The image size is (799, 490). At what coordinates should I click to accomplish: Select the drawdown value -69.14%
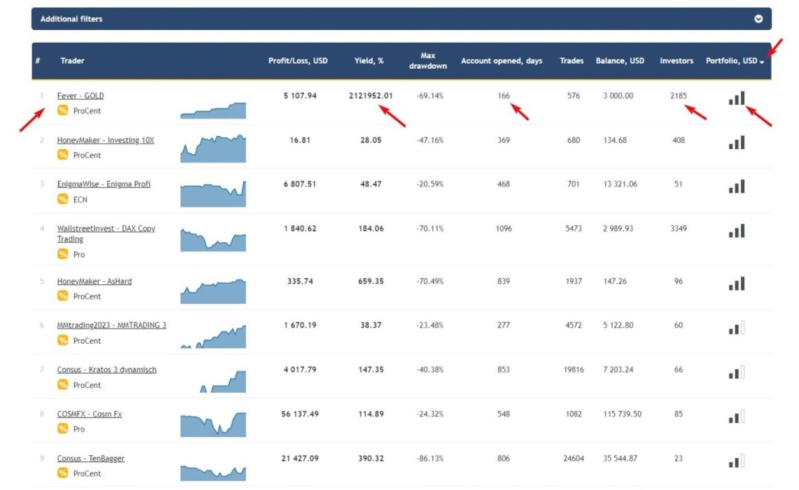pyautogui.click(x=430, y=96)
